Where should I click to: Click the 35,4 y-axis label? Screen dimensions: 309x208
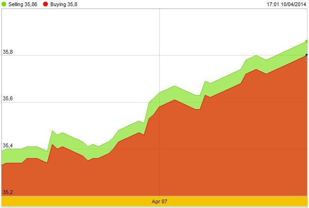click(8, 145)
